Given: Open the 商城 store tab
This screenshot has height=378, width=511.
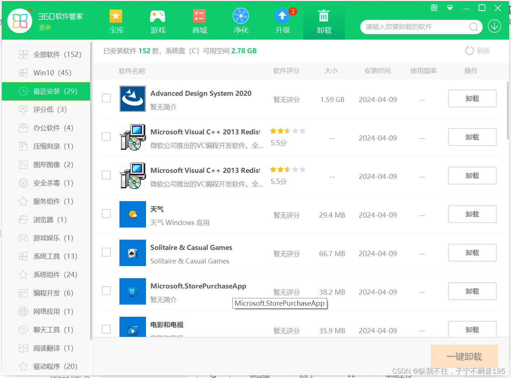Looking at the screenshot, I should click(199, 22).
